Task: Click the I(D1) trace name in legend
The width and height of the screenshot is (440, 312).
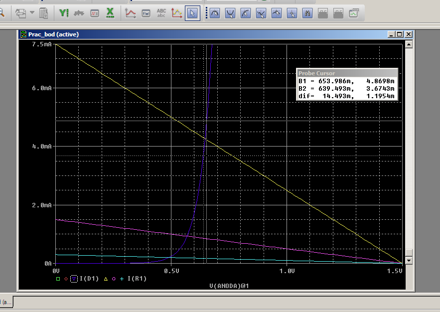Action: 89,279
